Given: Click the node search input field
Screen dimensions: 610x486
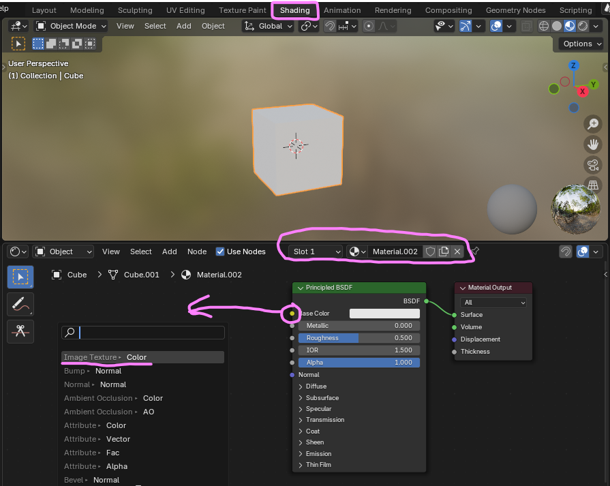Looking at the screenshot, I should (x=151, y=333).
